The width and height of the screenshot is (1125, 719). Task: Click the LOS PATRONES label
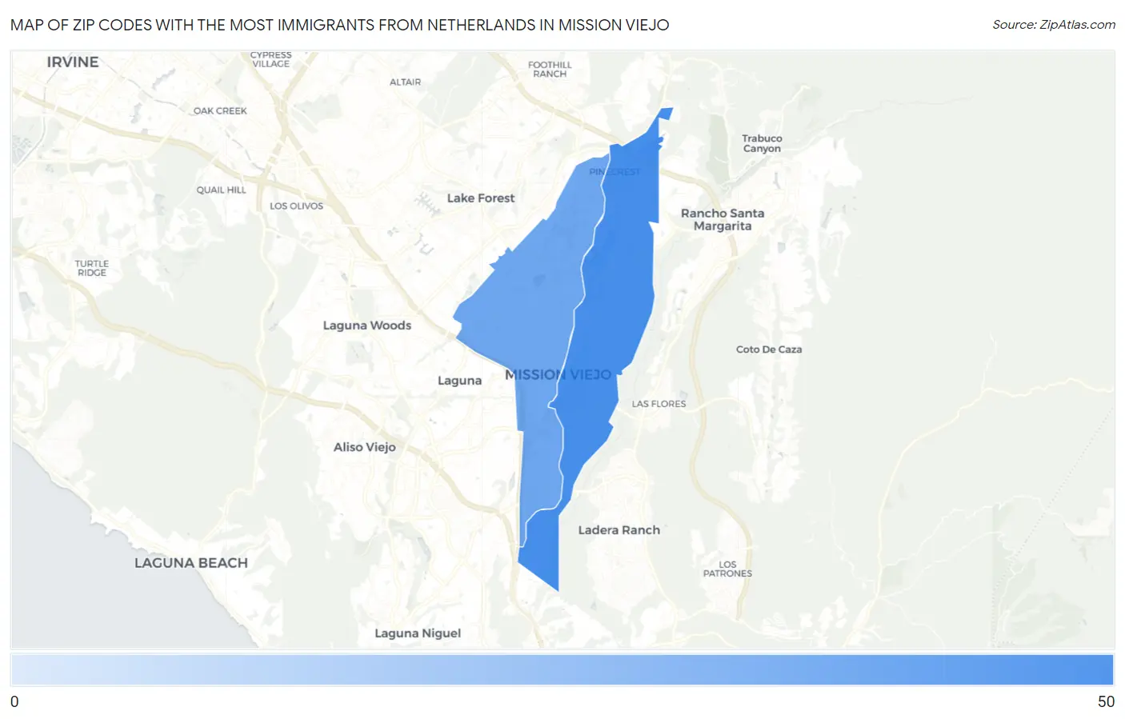coord(727,569)
